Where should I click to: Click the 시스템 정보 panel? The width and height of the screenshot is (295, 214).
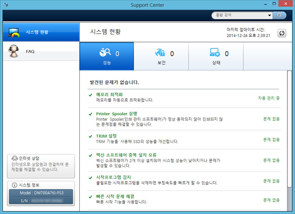coord(41,194)
